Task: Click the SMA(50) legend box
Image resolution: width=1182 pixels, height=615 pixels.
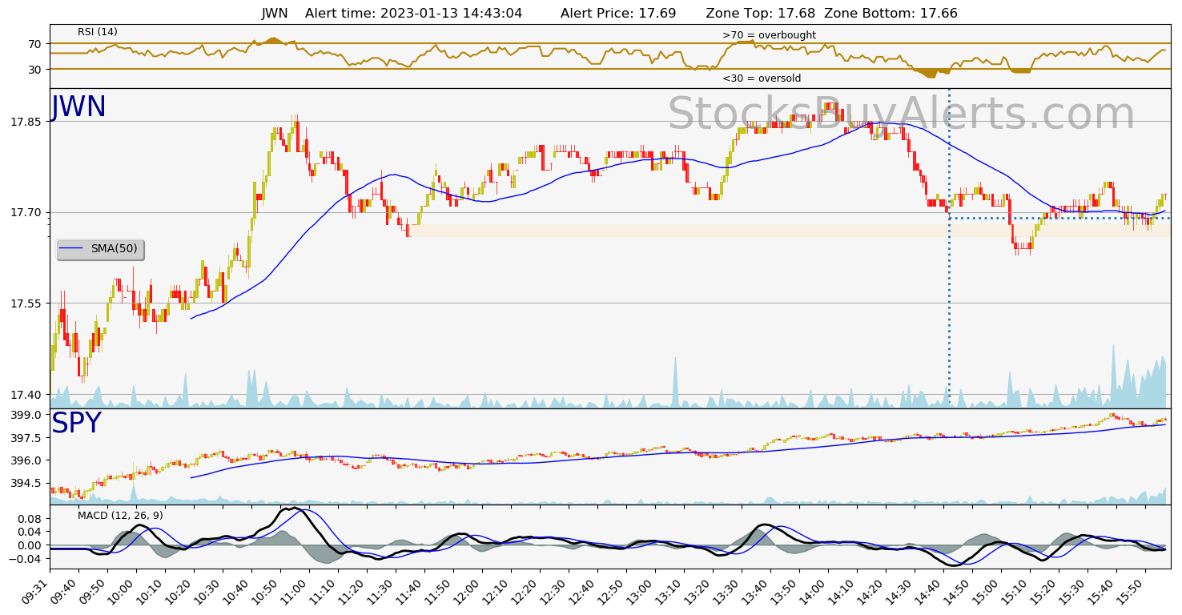Action: [x=100, y=249]
